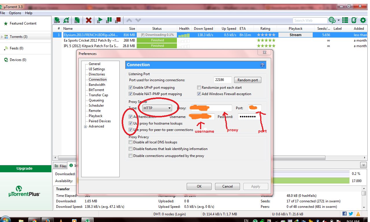Click the Add Torrent from URL icon
Screen dimensions: 370x222
point(66,20)
